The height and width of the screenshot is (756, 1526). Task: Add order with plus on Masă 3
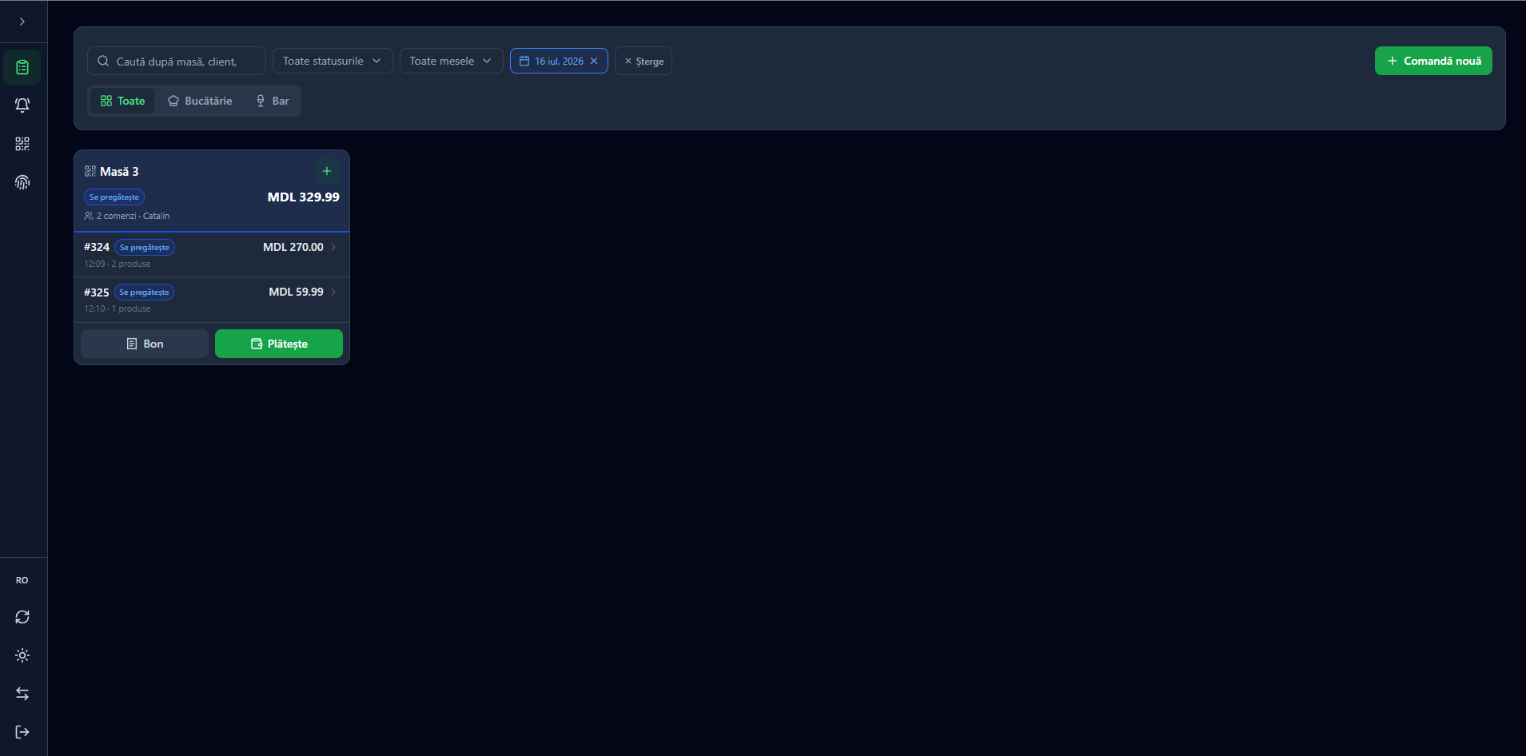pyautogui.click(x=327, y=171)
